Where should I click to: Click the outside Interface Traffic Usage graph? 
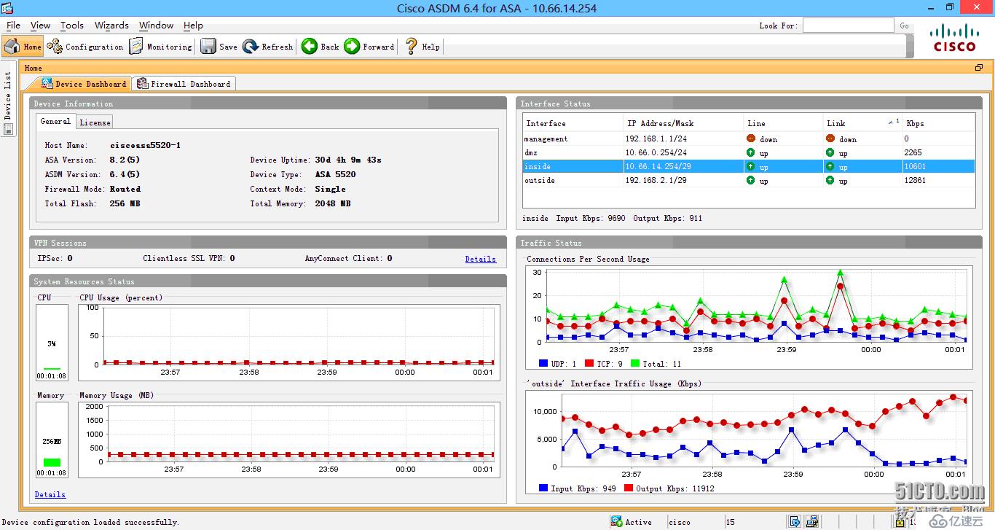[x=749, y=443]
